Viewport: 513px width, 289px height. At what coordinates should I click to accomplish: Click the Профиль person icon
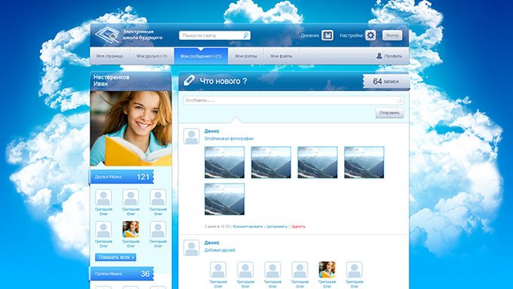(379, 56)
